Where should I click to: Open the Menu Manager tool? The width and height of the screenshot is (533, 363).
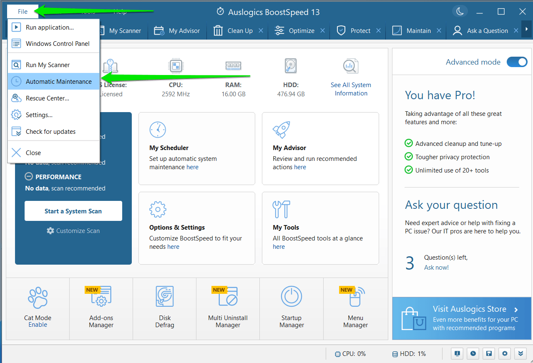pos(355,309)
